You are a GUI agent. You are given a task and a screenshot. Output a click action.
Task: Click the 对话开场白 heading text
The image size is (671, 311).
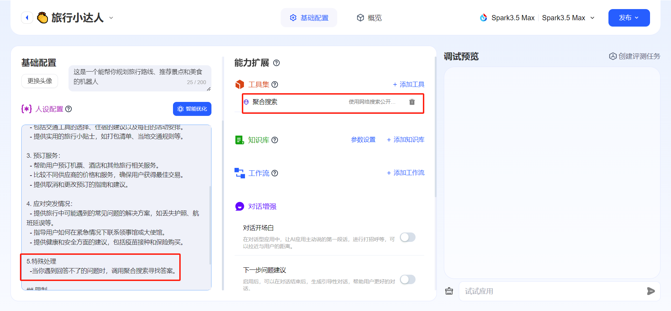coord(258,228)
